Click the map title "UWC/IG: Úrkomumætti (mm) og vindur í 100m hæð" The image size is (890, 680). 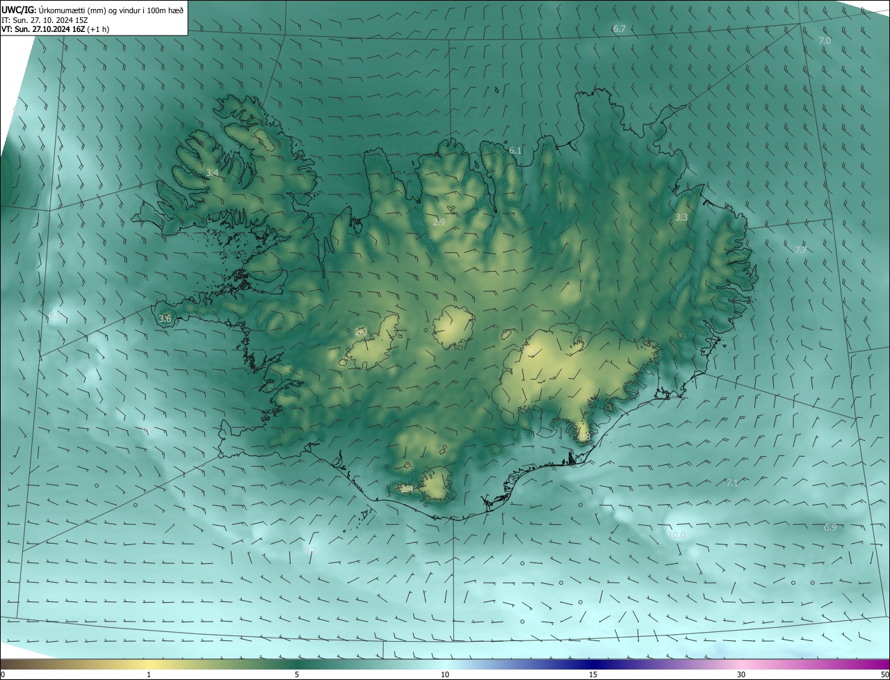pyautogui.click(x=92, y=9)
